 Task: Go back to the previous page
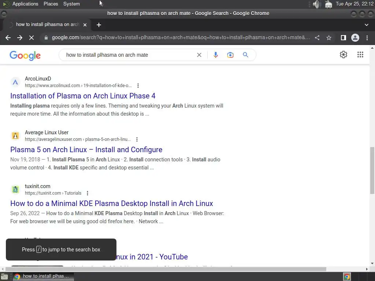[8, 38]
